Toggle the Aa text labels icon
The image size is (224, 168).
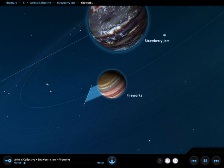[175, 161]
